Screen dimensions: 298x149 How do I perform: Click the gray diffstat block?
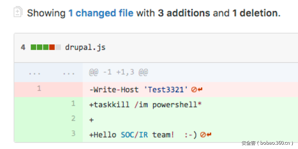(58, 47)
